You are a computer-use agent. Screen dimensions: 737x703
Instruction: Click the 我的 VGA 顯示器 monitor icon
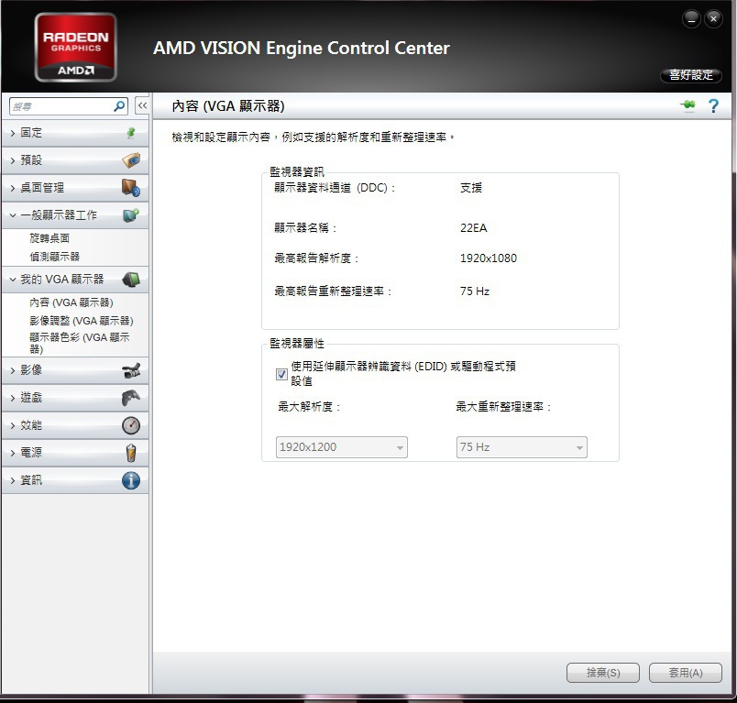click(131, 280)
